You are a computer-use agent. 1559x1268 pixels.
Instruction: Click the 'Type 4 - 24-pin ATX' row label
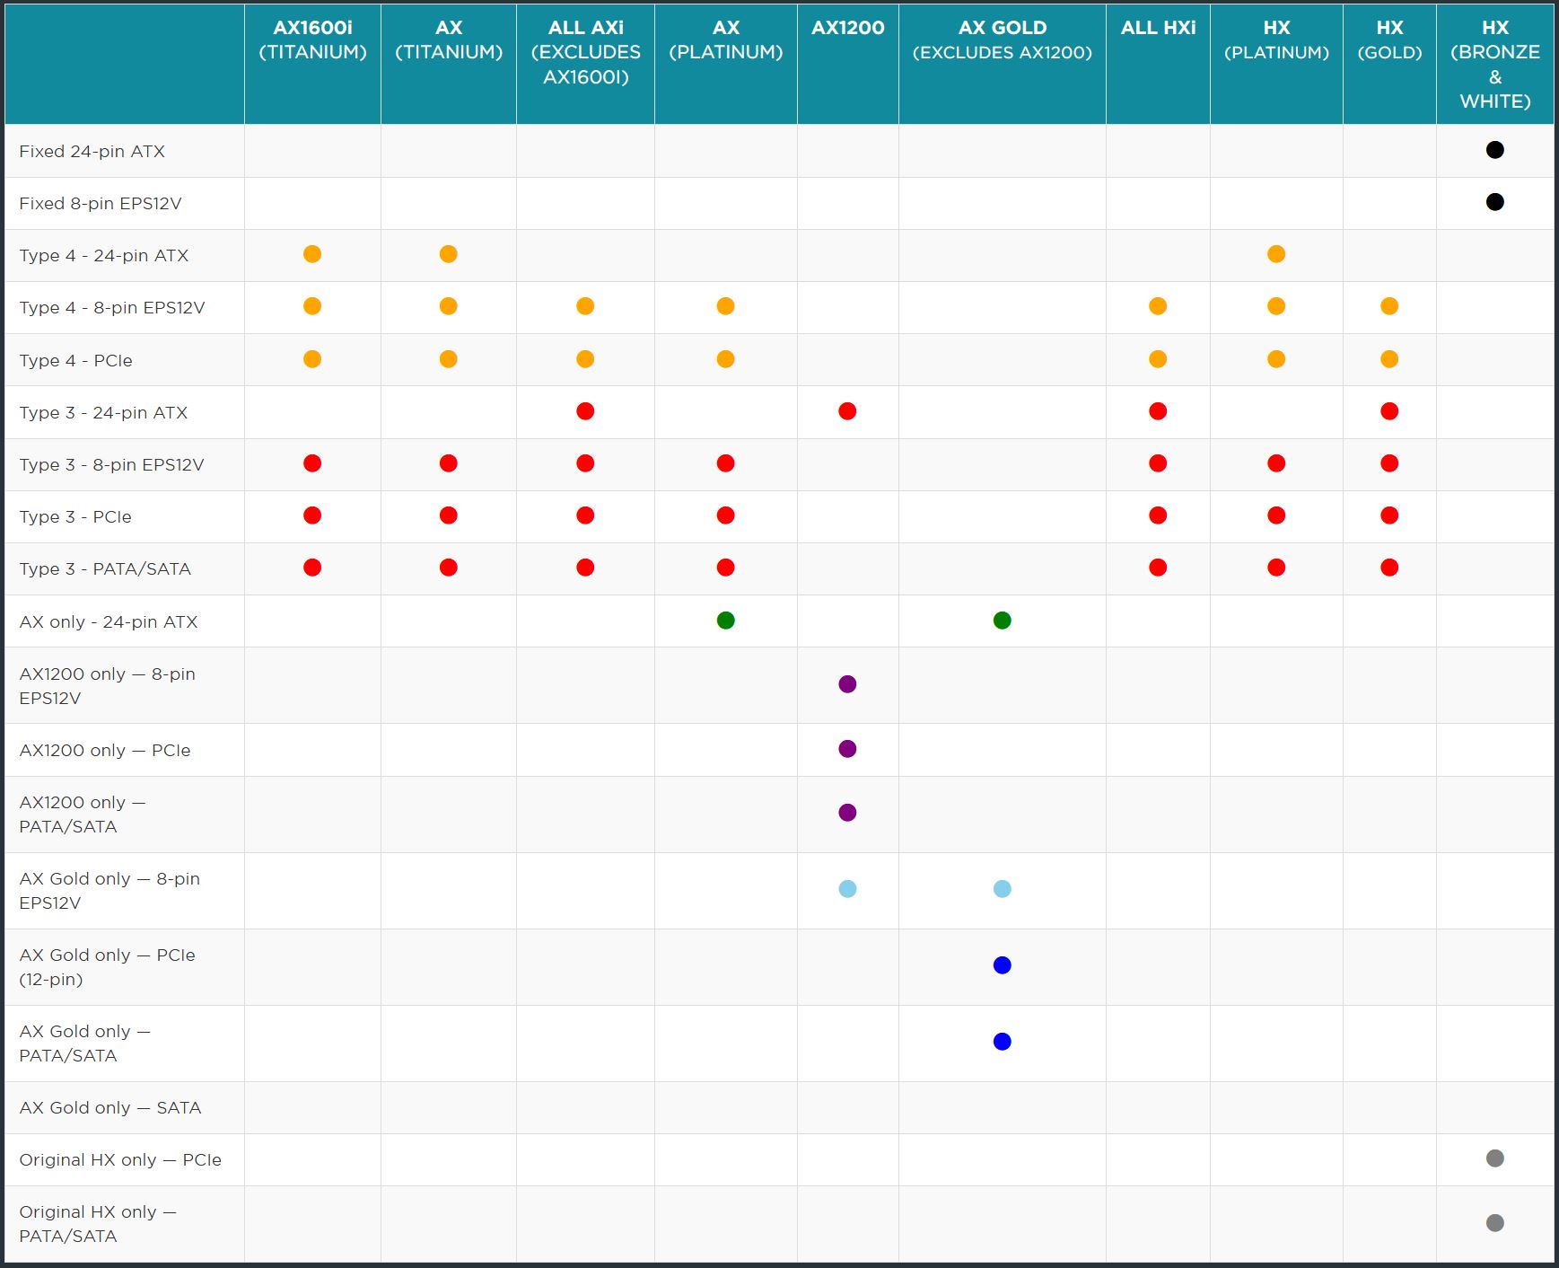(x=104, y=255)
